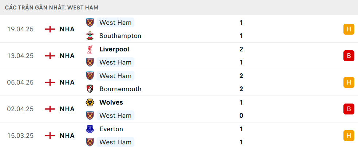
Task: Click the Liverpool club crest icon
Action: pos(90,49)
